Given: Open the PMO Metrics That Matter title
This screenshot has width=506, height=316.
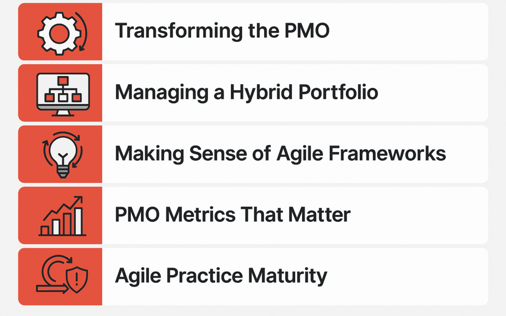Looking at the screenshot, I should (232, 214).
